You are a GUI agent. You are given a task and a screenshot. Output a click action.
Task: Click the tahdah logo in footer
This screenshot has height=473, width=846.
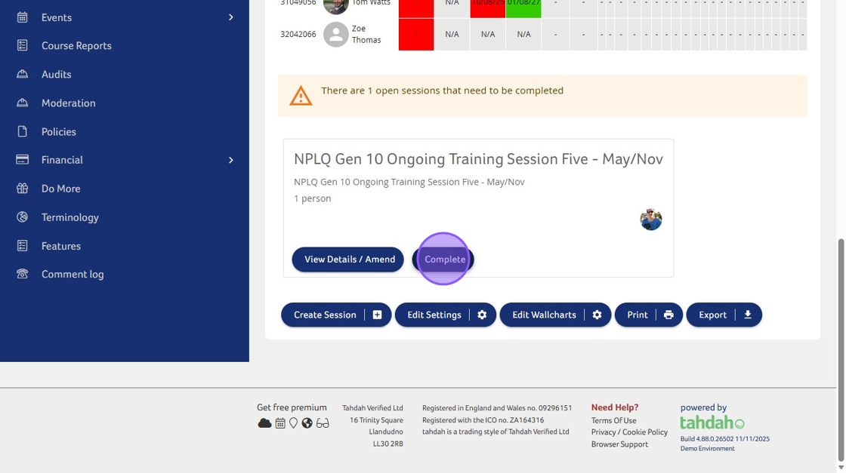click(x=712, y=422)
